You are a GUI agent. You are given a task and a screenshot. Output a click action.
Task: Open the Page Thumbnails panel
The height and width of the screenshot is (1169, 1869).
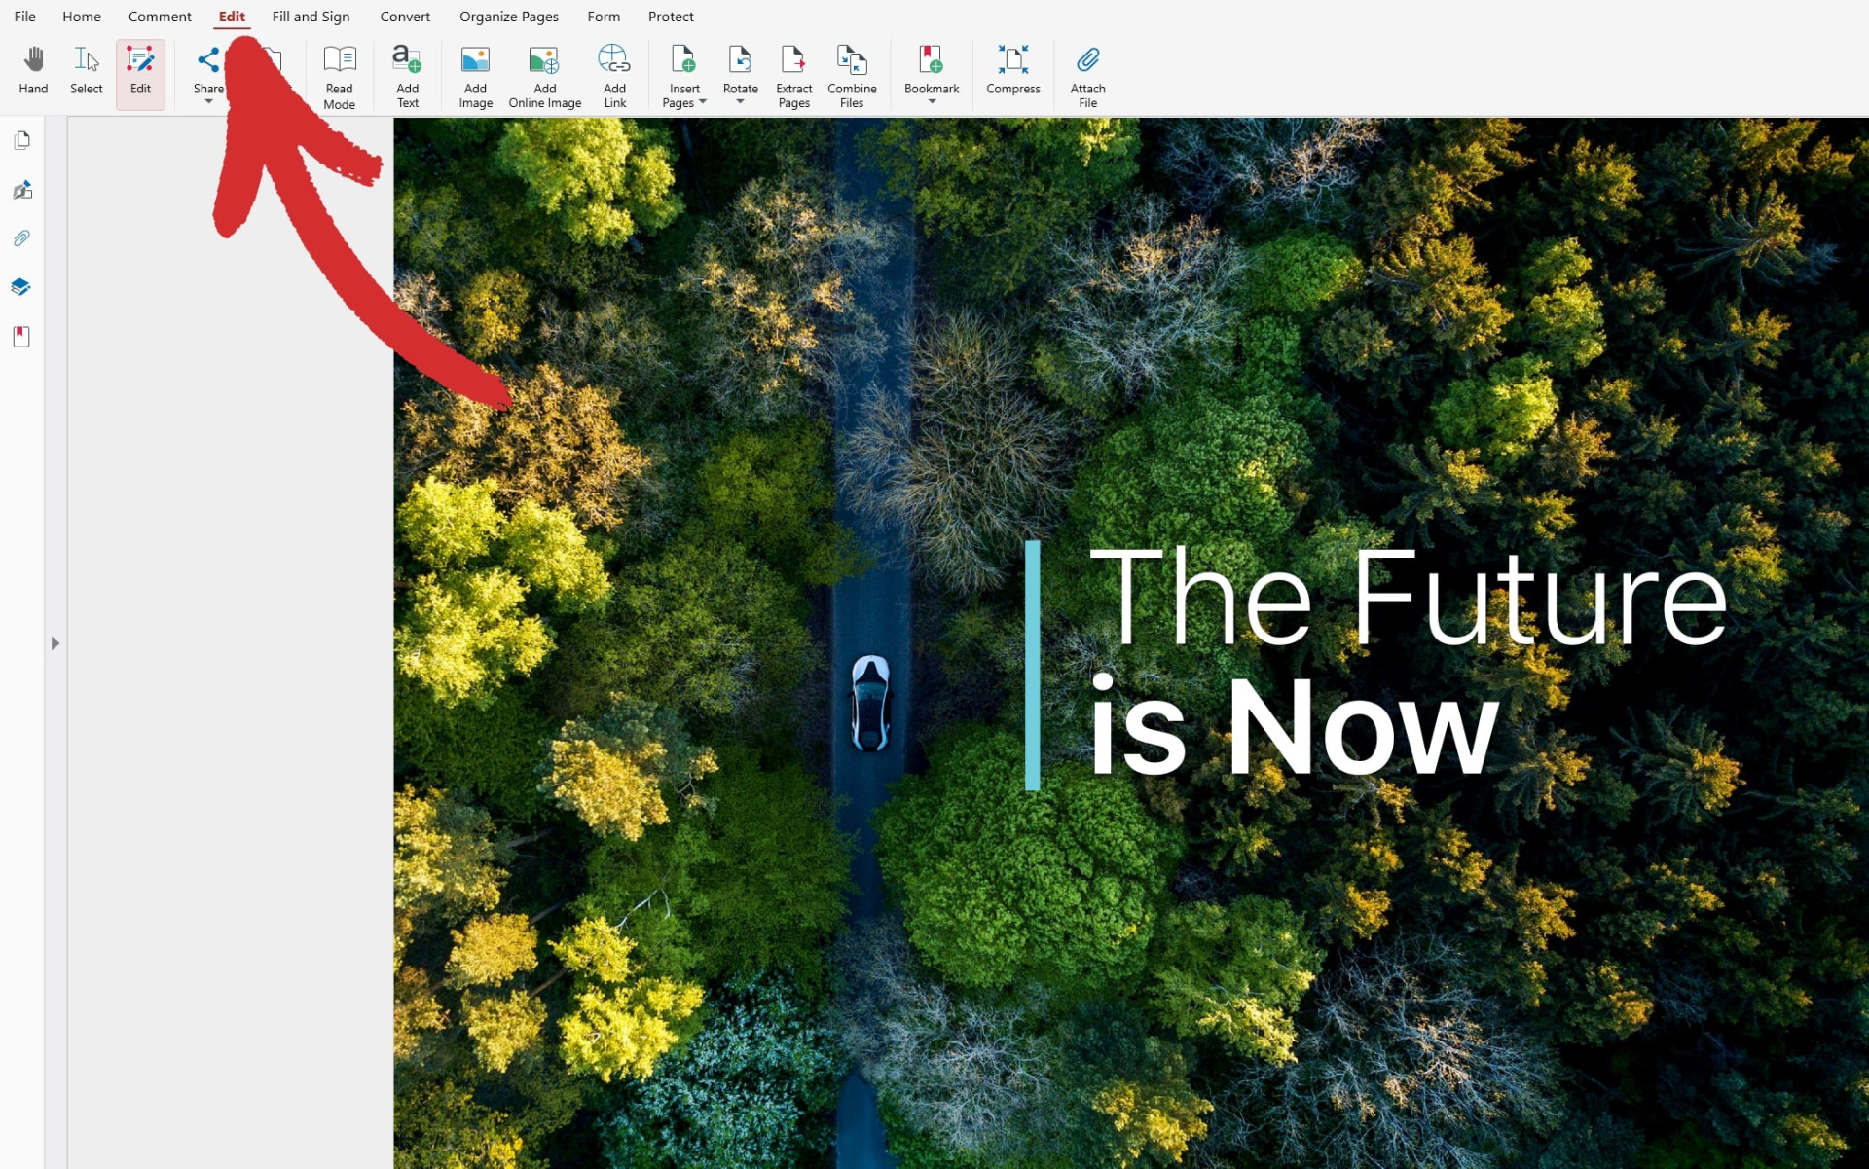point(21,139)
